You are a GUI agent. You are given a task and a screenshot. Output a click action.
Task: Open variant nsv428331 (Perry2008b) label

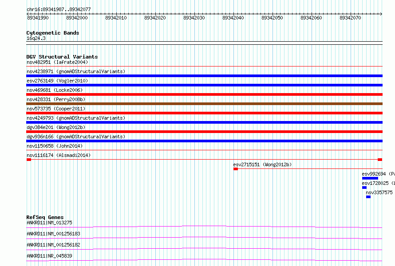coord(56,99)
